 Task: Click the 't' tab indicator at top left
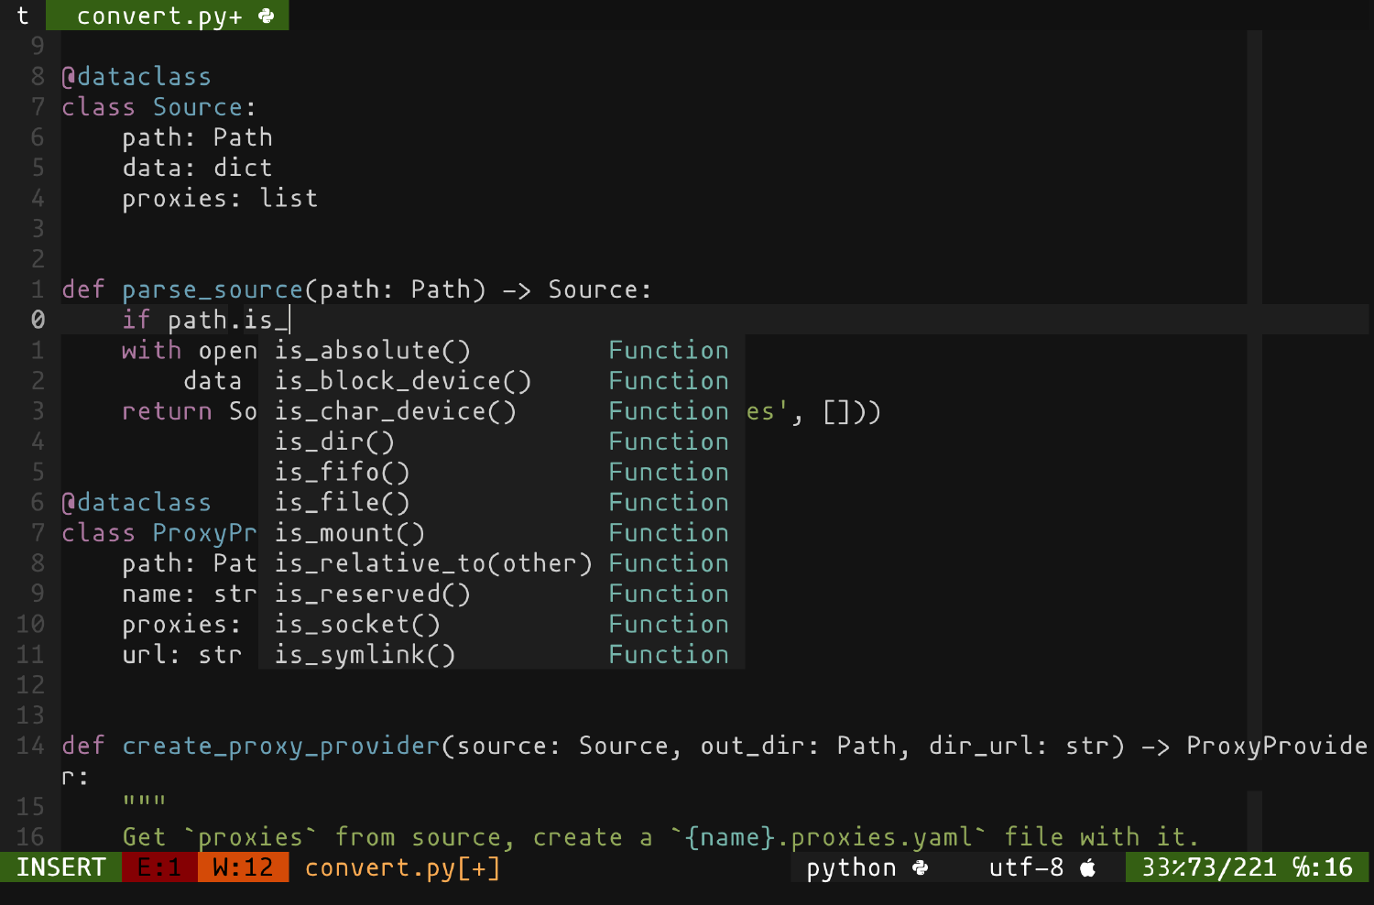coord(23,16)
